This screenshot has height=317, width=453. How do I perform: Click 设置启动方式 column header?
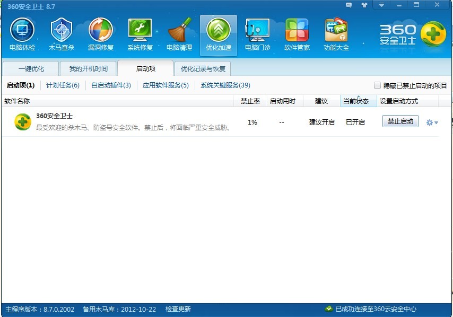(407, 101)
